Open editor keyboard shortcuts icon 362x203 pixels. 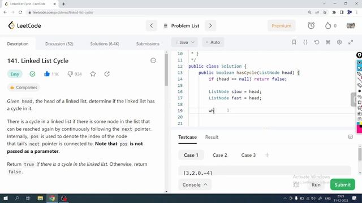(x=328, y=42)
